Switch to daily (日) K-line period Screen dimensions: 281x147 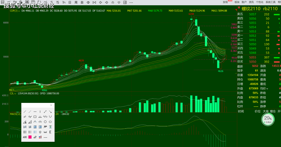click(69, 2)
